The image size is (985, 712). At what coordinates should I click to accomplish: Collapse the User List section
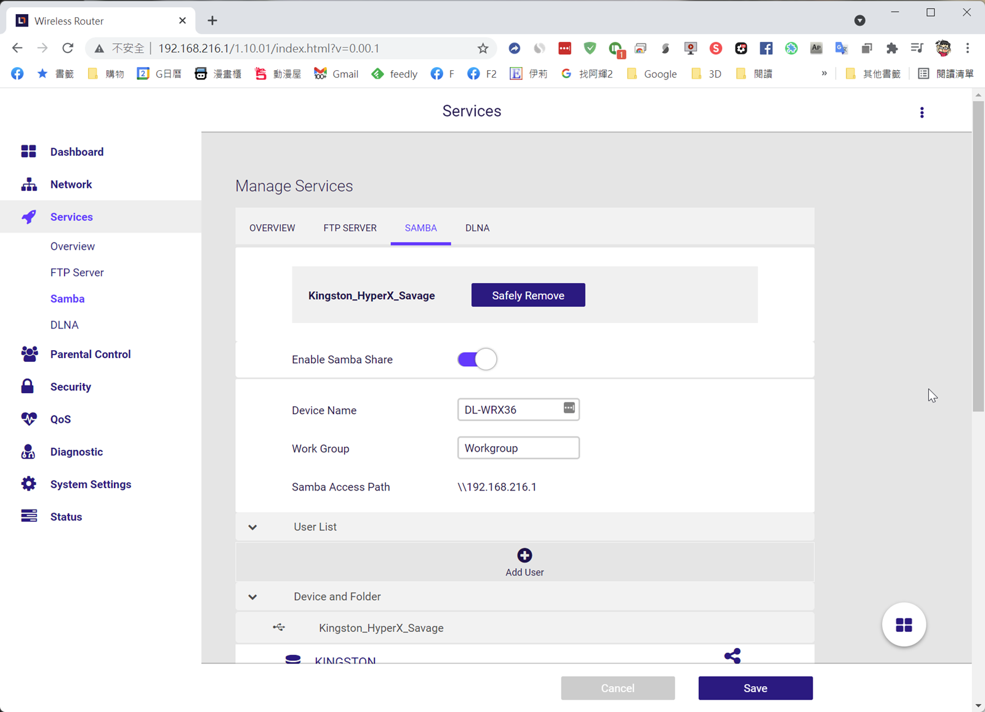point(252,527)
